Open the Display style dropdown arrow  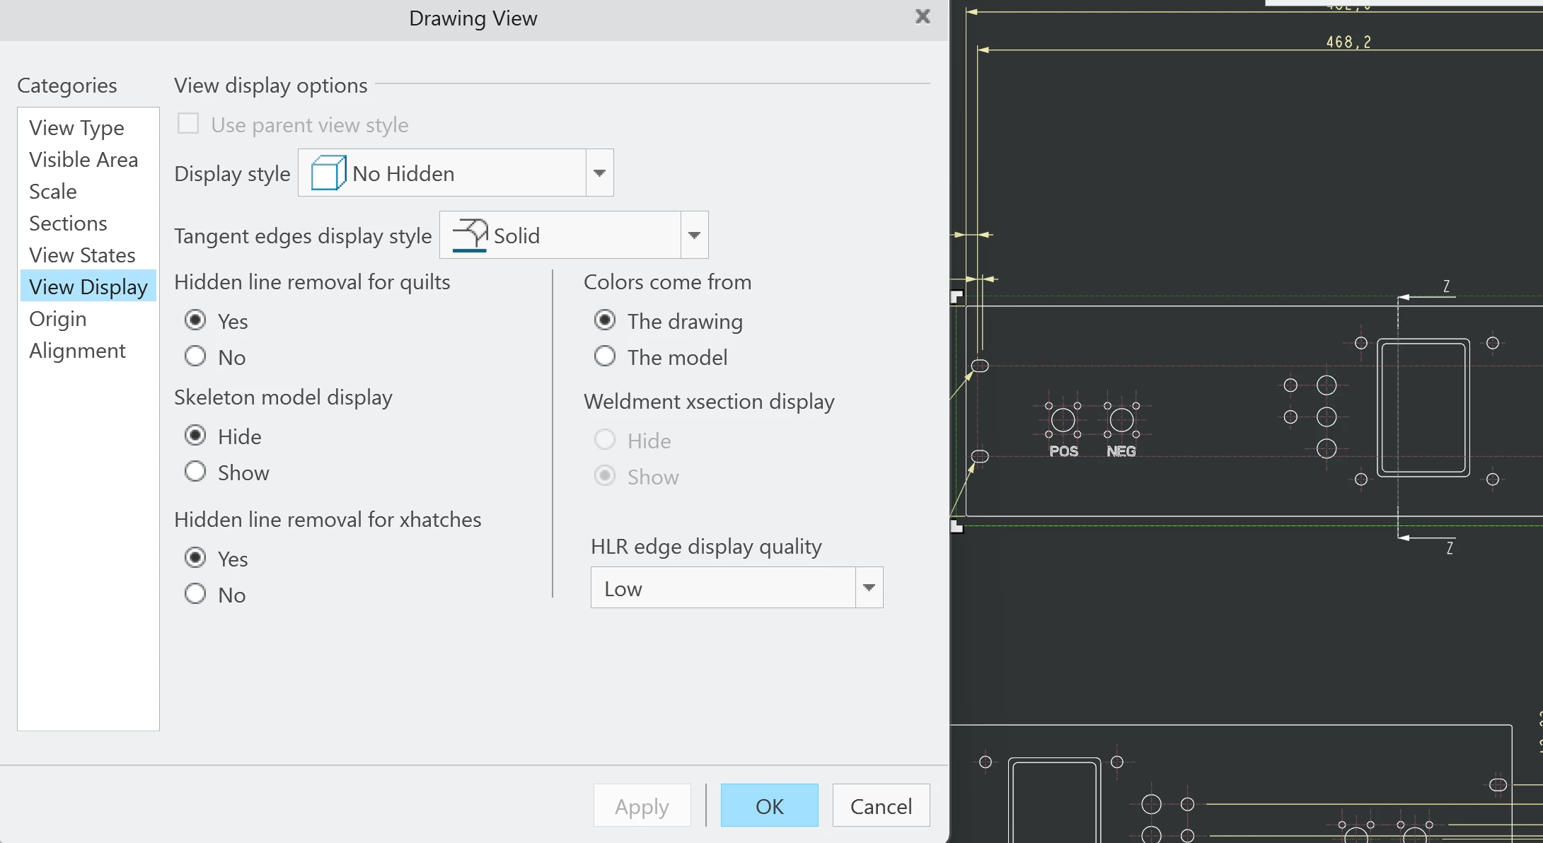pos(599,173)
